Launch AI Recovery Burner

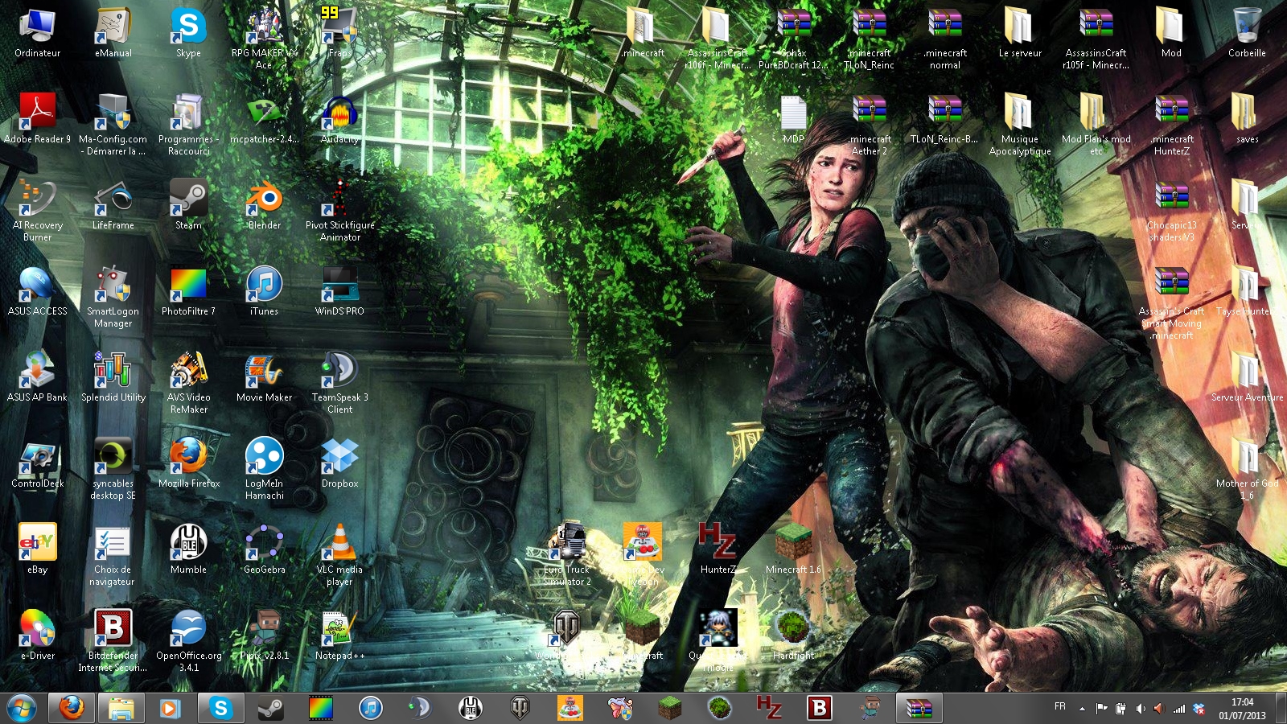tap(37, 210)
